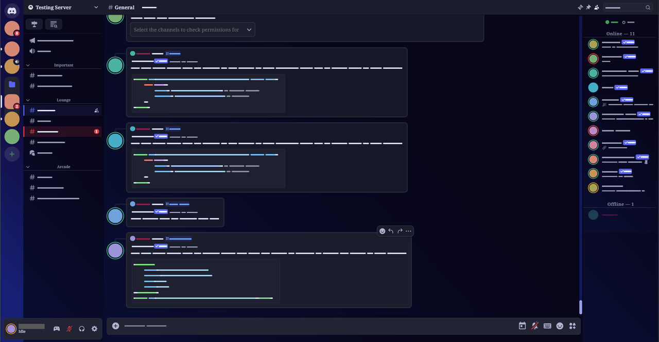This screenshot has height=342, width=659.
Task: Open the forum channel at bottom of Lounge
Action: (x=63, y=153)
